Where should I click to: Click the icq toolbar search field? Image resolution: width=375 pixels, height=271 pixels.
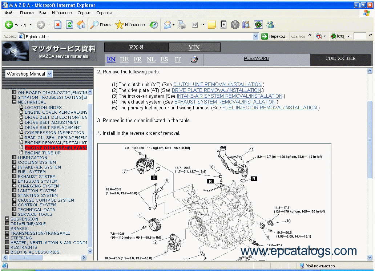tap(360, 36)
